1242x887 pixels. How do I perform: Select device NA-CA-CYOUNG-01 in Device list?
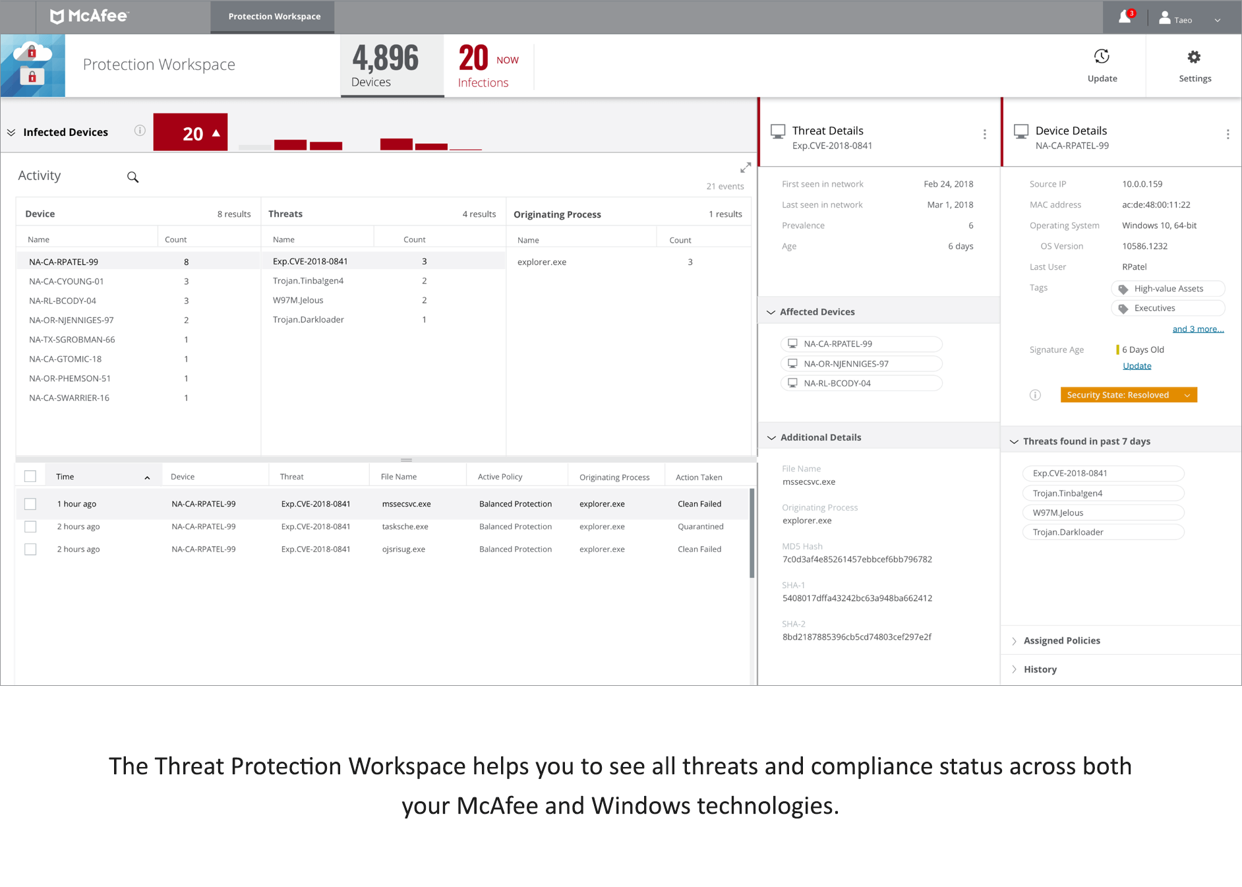click(138, 281)
